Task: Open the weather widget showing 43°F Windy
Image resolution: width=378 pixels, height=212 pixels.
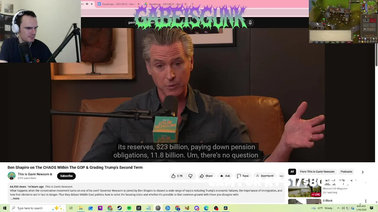Action: coord(322,208)
